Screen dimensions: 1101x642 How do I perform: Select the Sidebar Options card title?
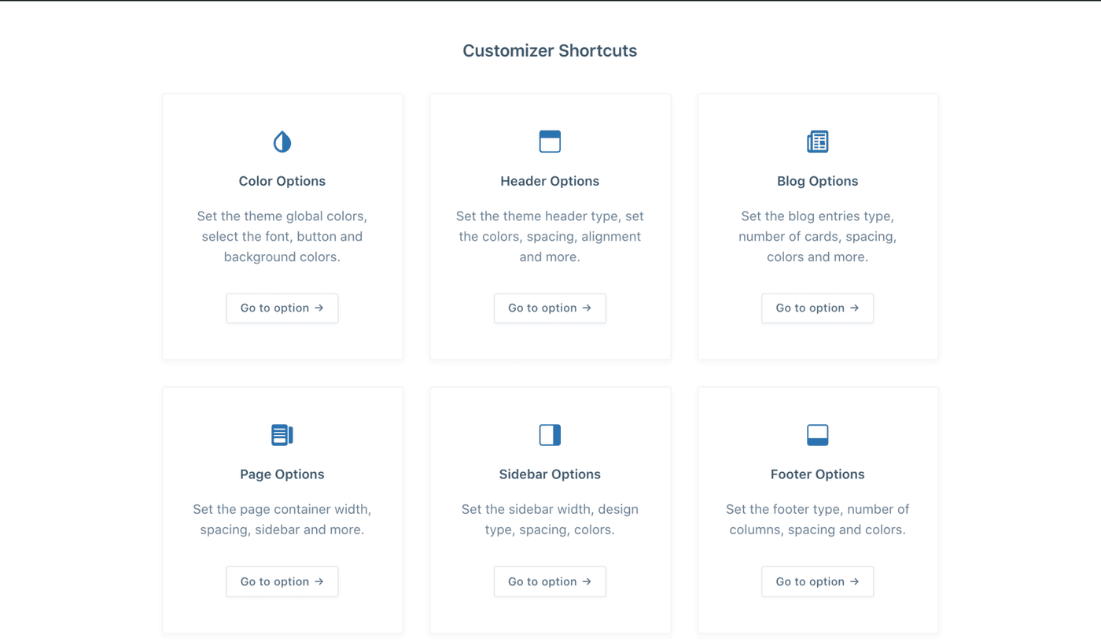coord(550,474)
